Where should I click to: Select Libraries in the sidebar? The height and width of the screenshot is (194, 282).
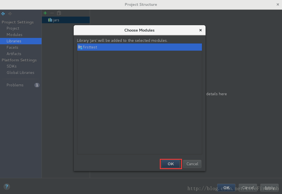point(21,41)
